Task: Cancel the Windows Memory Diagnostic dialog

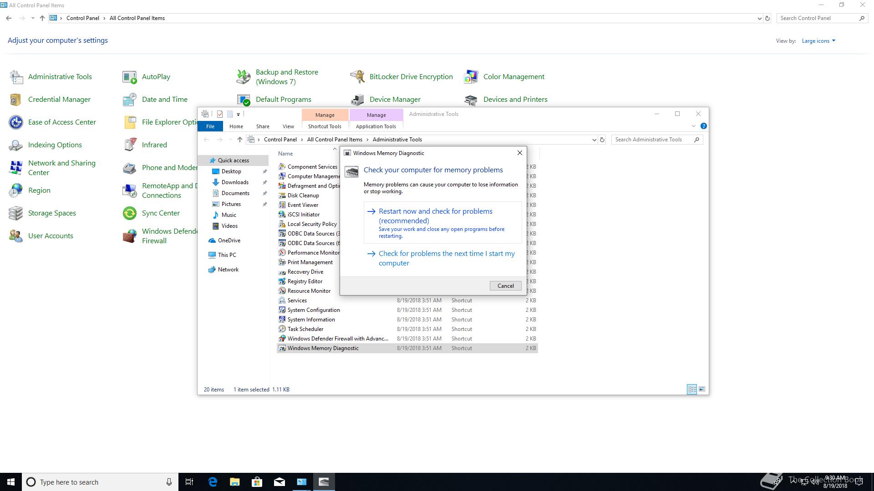Action: pyautogui.click(x=505, y=286)
